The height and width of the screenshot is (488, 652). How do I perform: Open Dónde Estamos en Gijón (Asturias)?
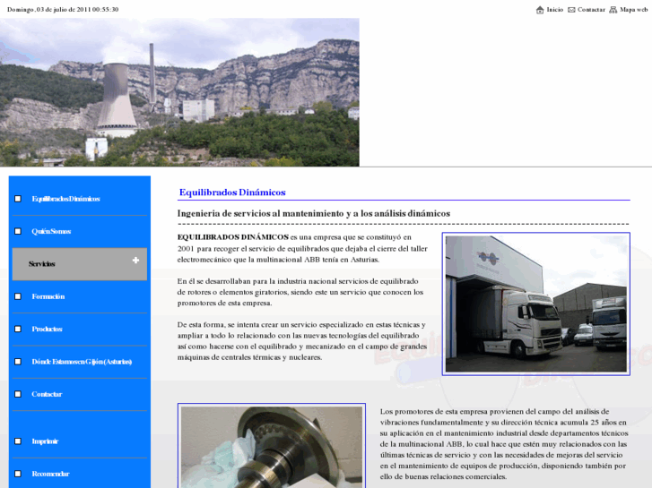click(x=82, y=362)
